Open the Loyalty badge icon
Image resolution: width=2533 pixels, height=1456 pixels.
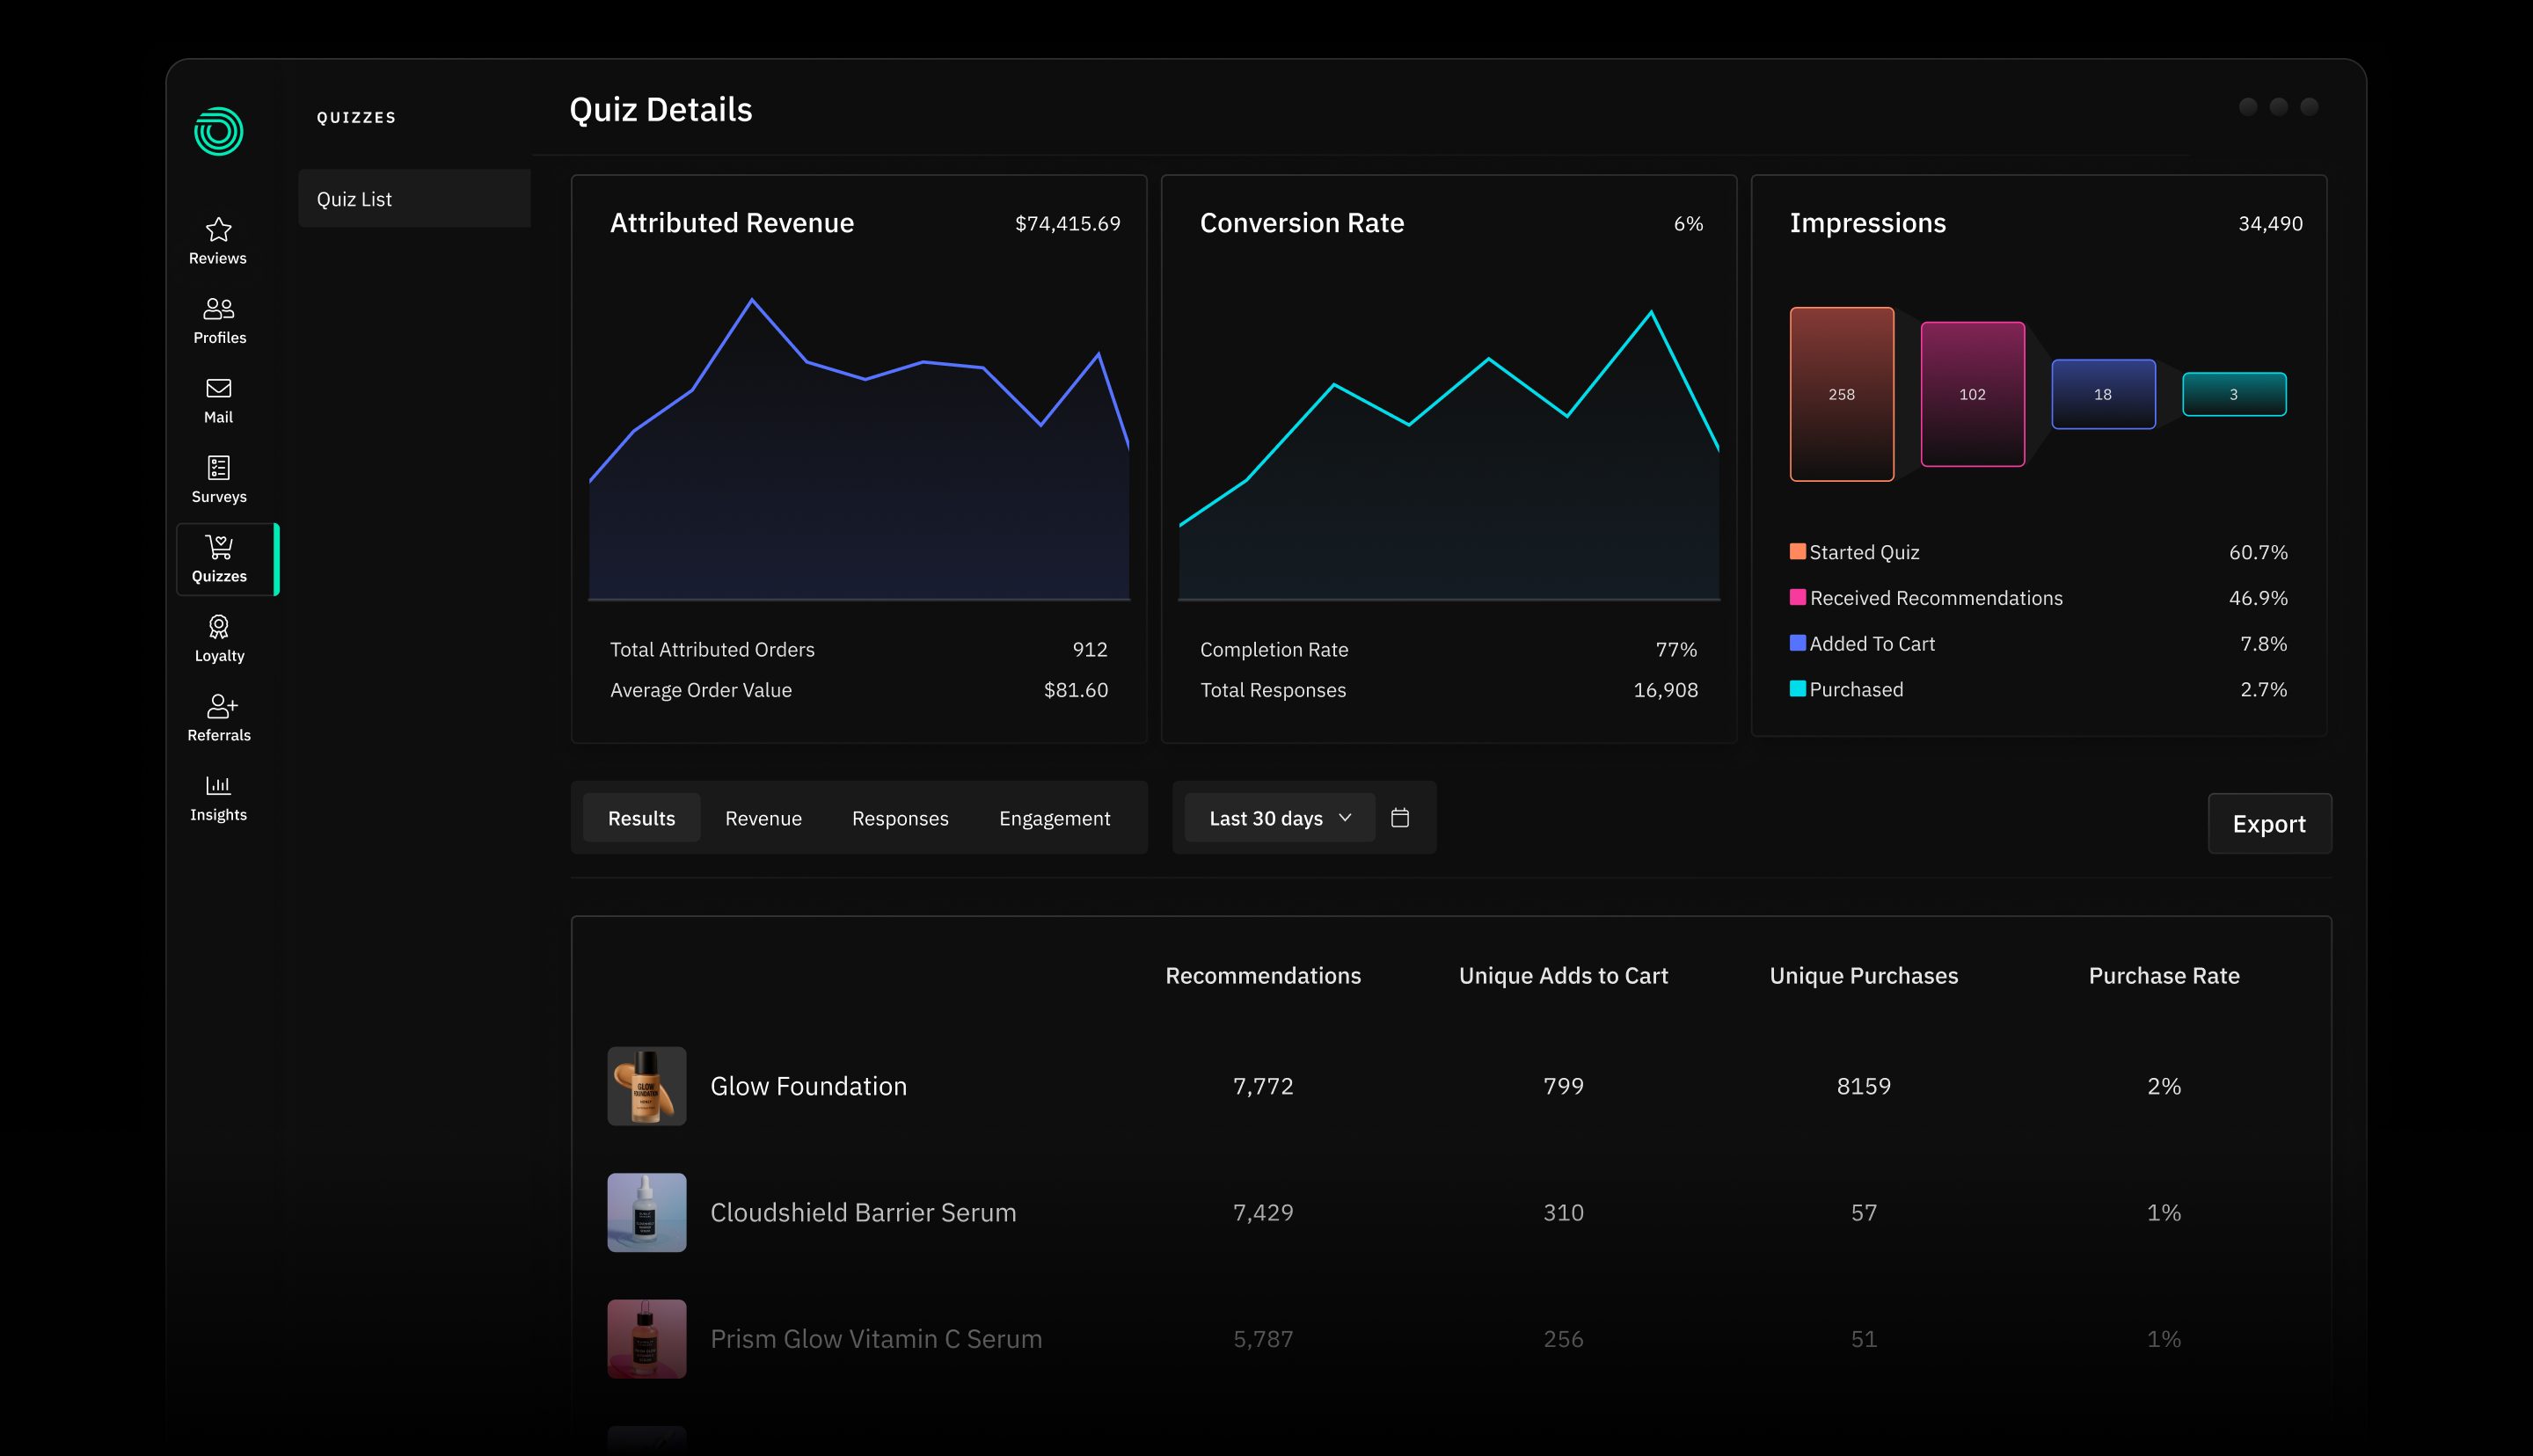point(219,627)
